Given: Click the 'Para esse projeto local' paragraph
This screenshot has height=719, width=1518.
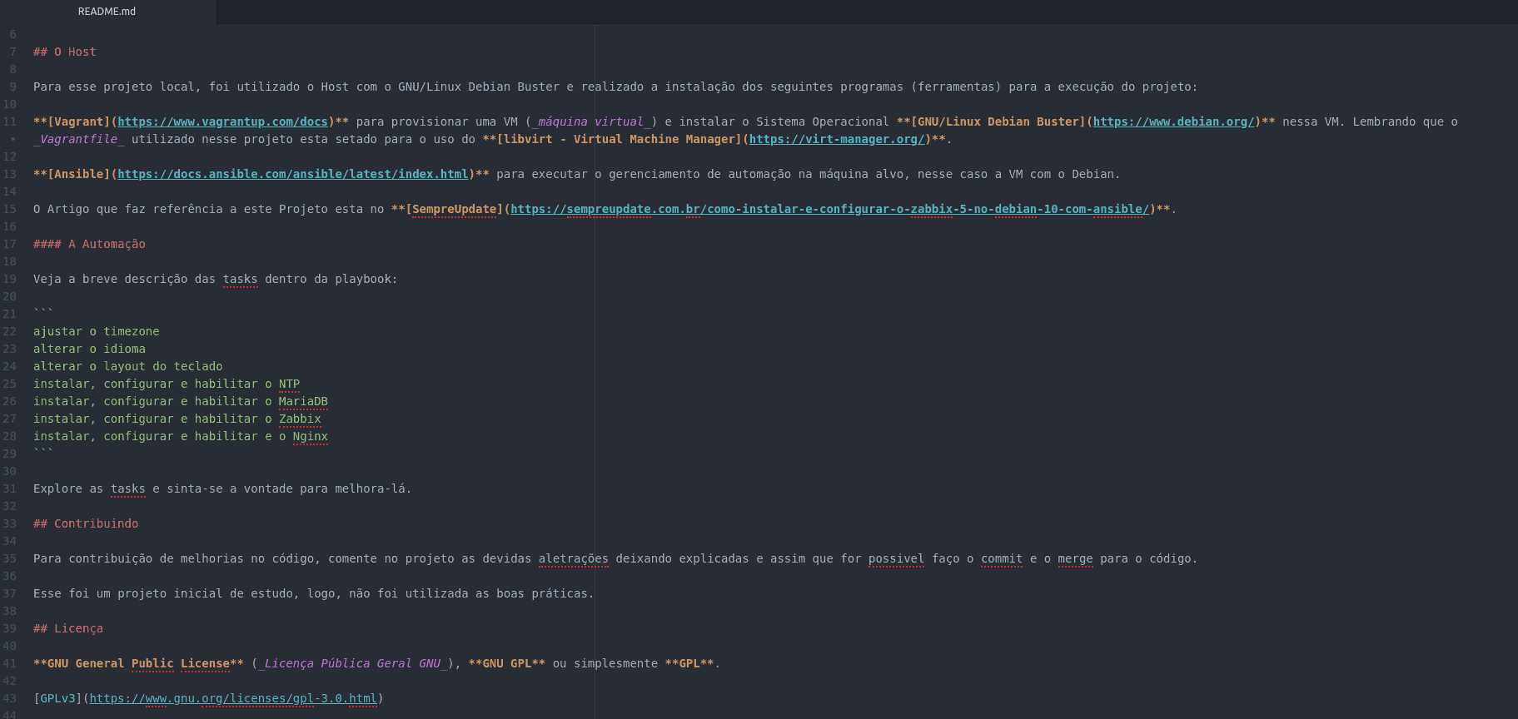Looking at the screenshot, I should [615, 87].
